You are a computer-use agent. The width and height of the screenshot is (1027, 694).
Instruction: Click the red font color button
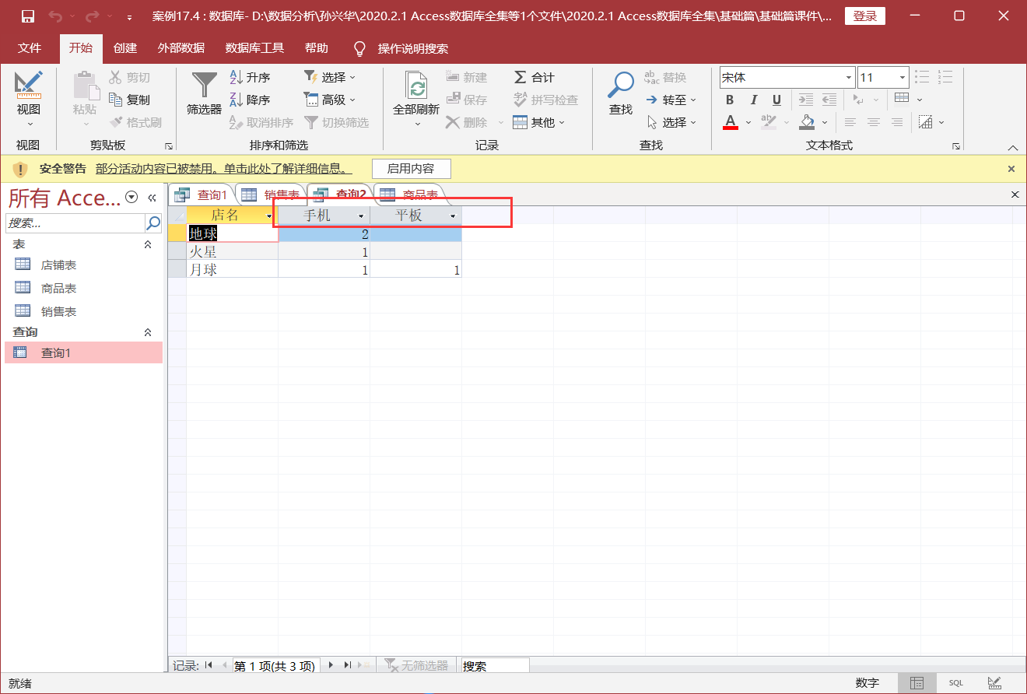coord(730,122)
